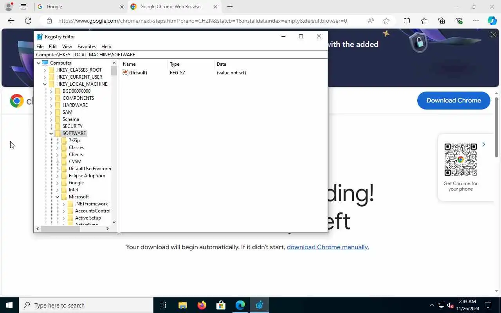Click the Computer icon in registry tree
501x313 pixels.
pos(45,63)
